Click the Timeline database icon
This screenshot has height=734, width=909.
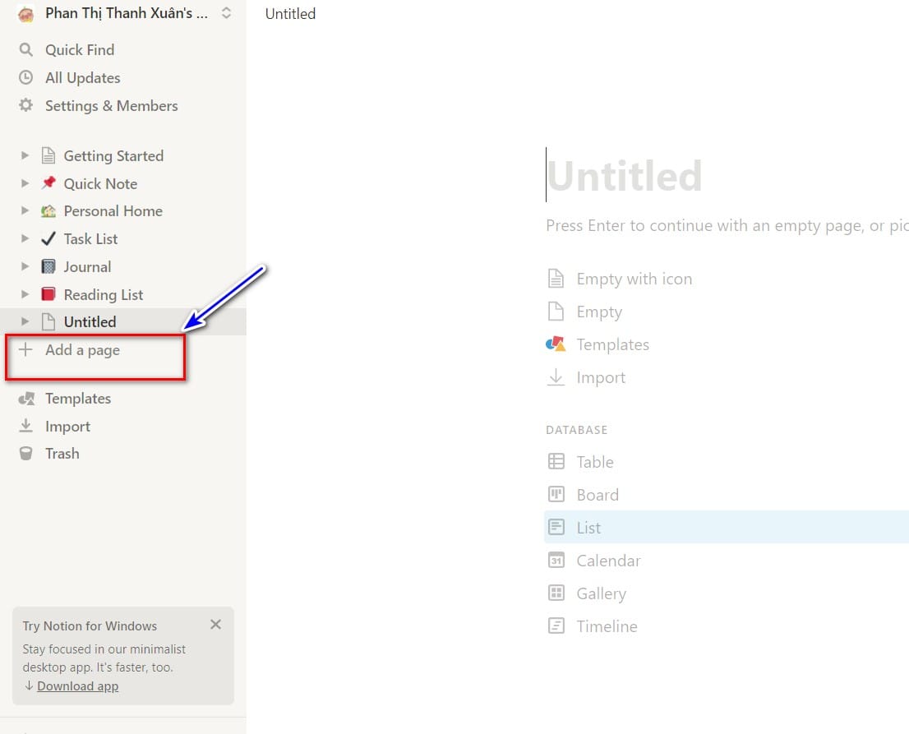click(x=556, y=626)
